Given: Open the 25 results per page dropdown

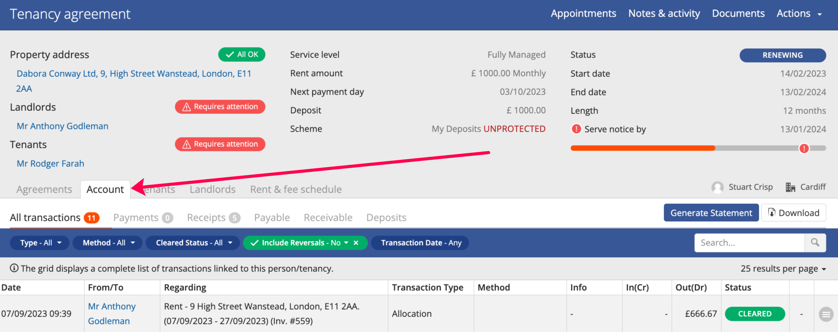Looking at the screenshot, I should (x=783, y=269).
